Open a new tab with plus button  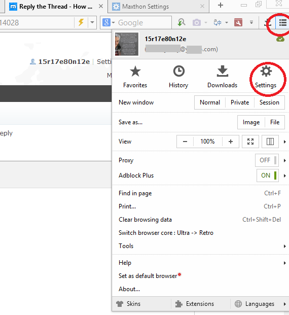point(221,5)
